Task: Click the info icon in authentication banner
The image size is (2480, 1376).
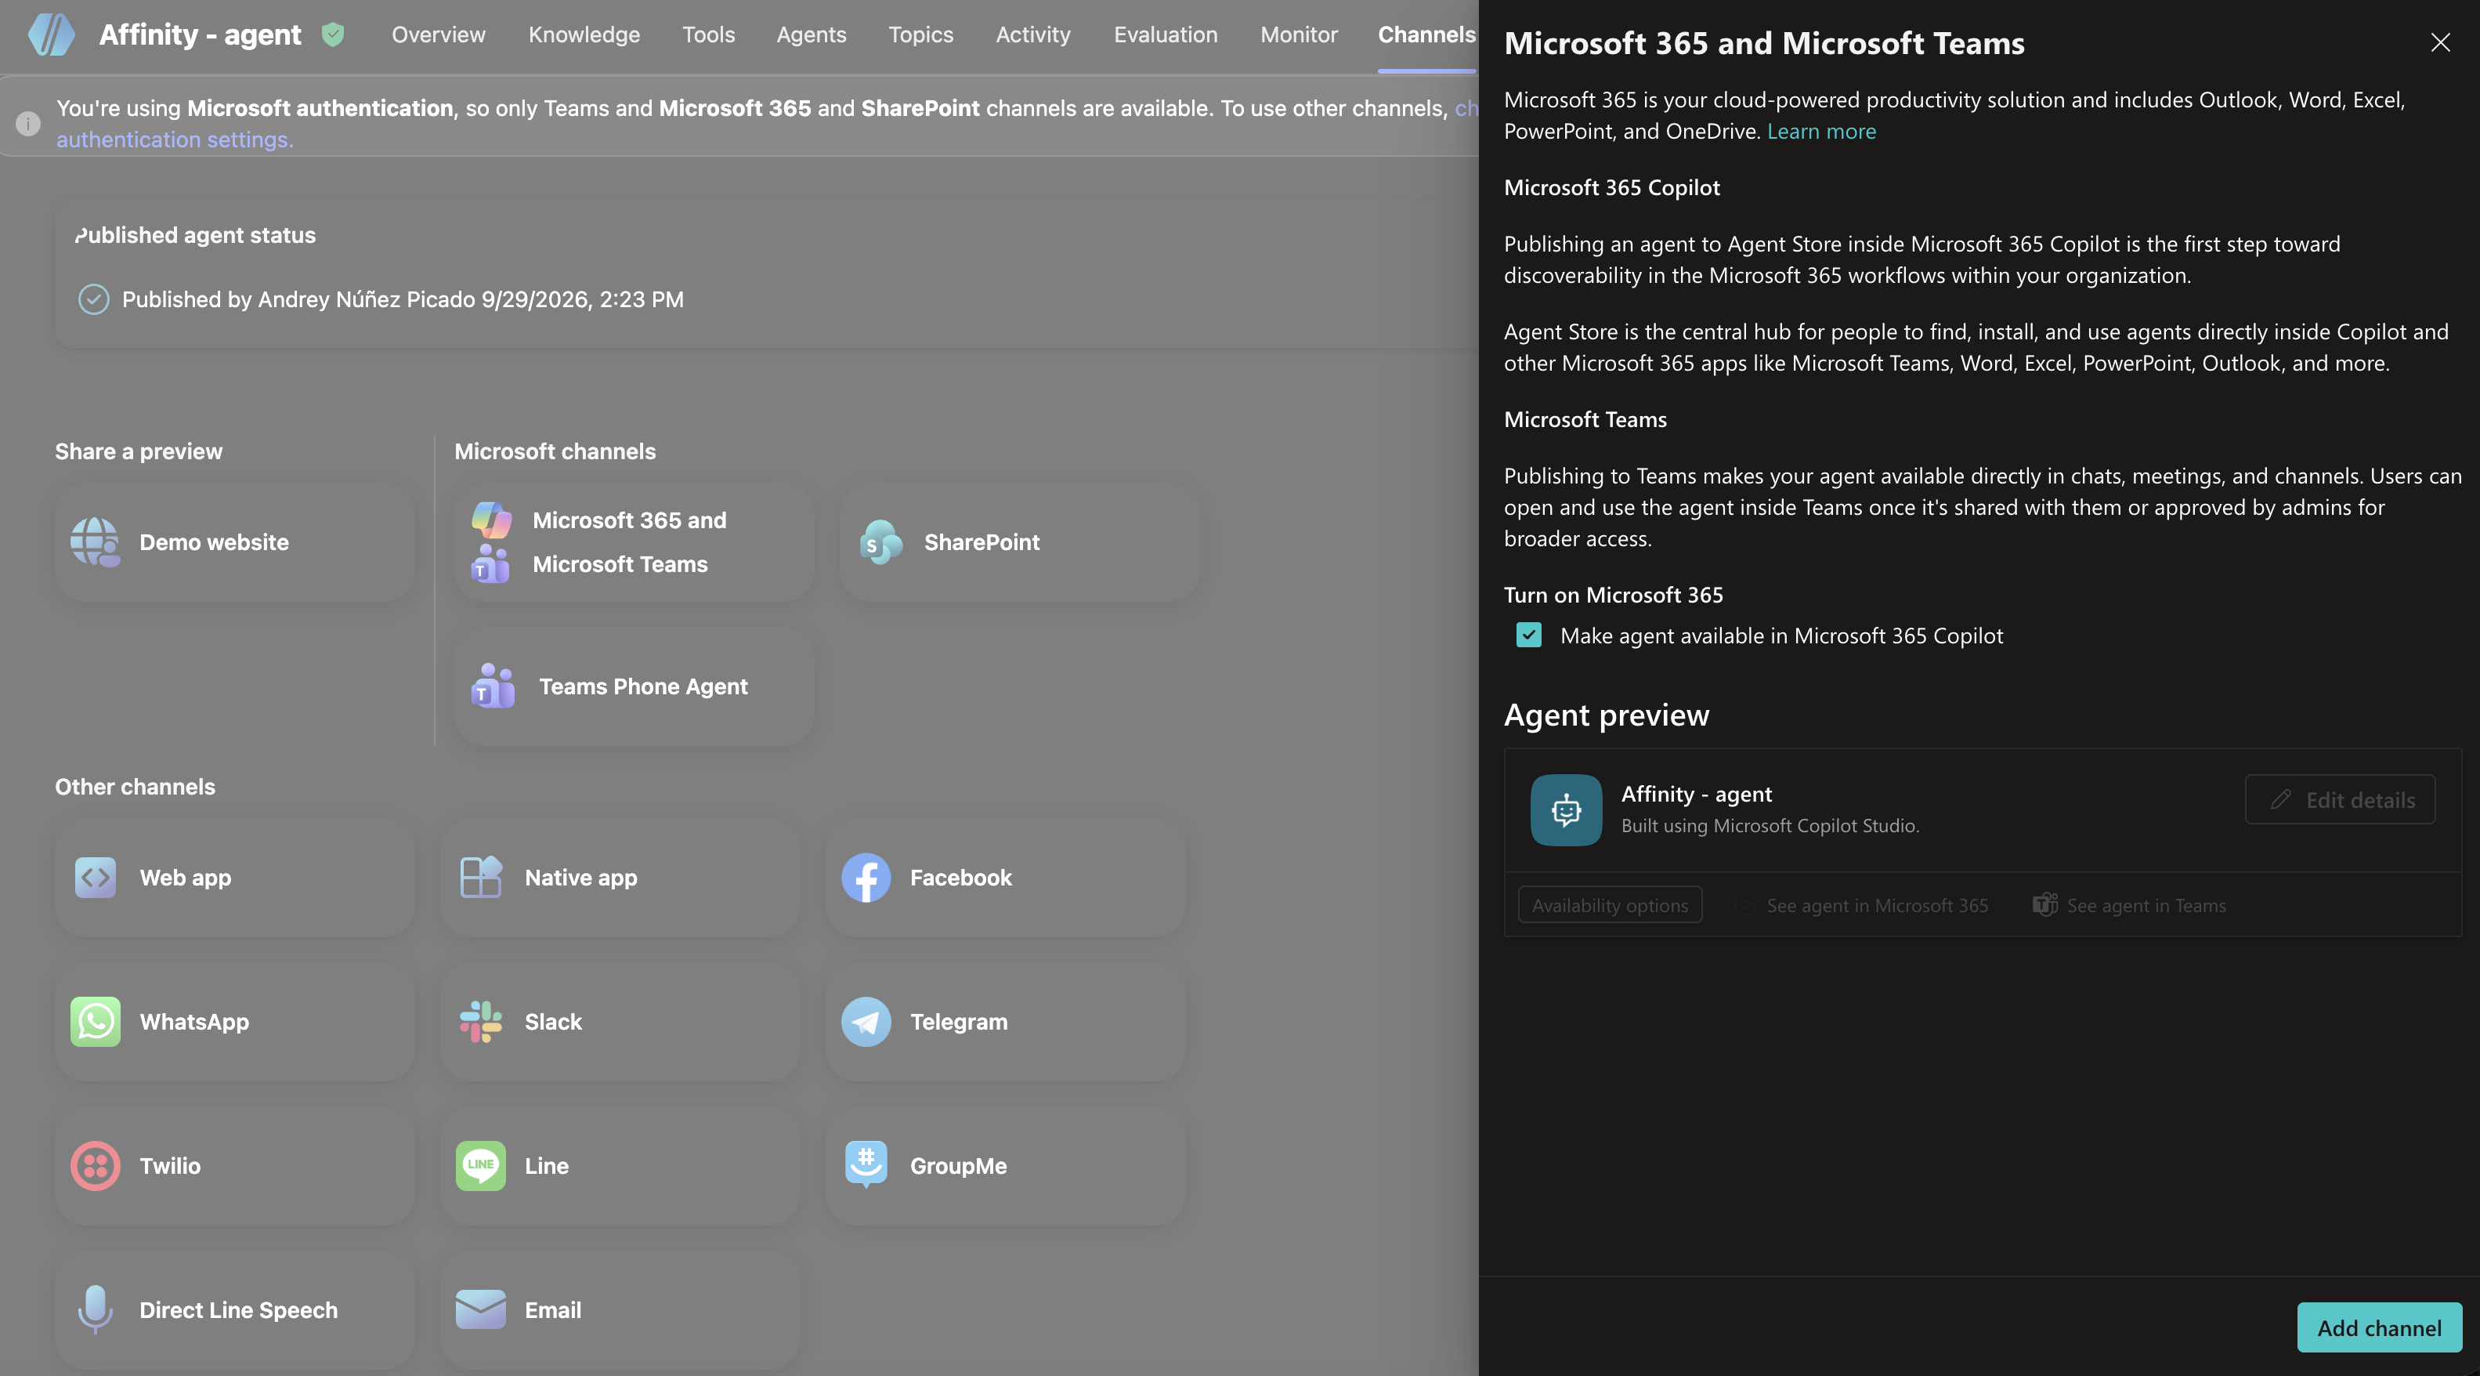Action: click(x=28, y=123)
